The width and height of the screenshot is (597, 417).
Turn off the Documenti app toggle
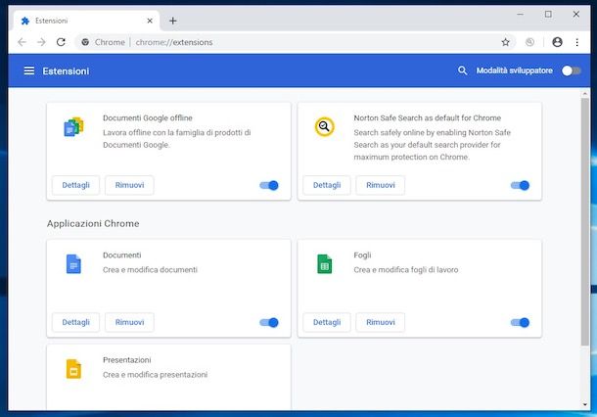click(269, 323)
